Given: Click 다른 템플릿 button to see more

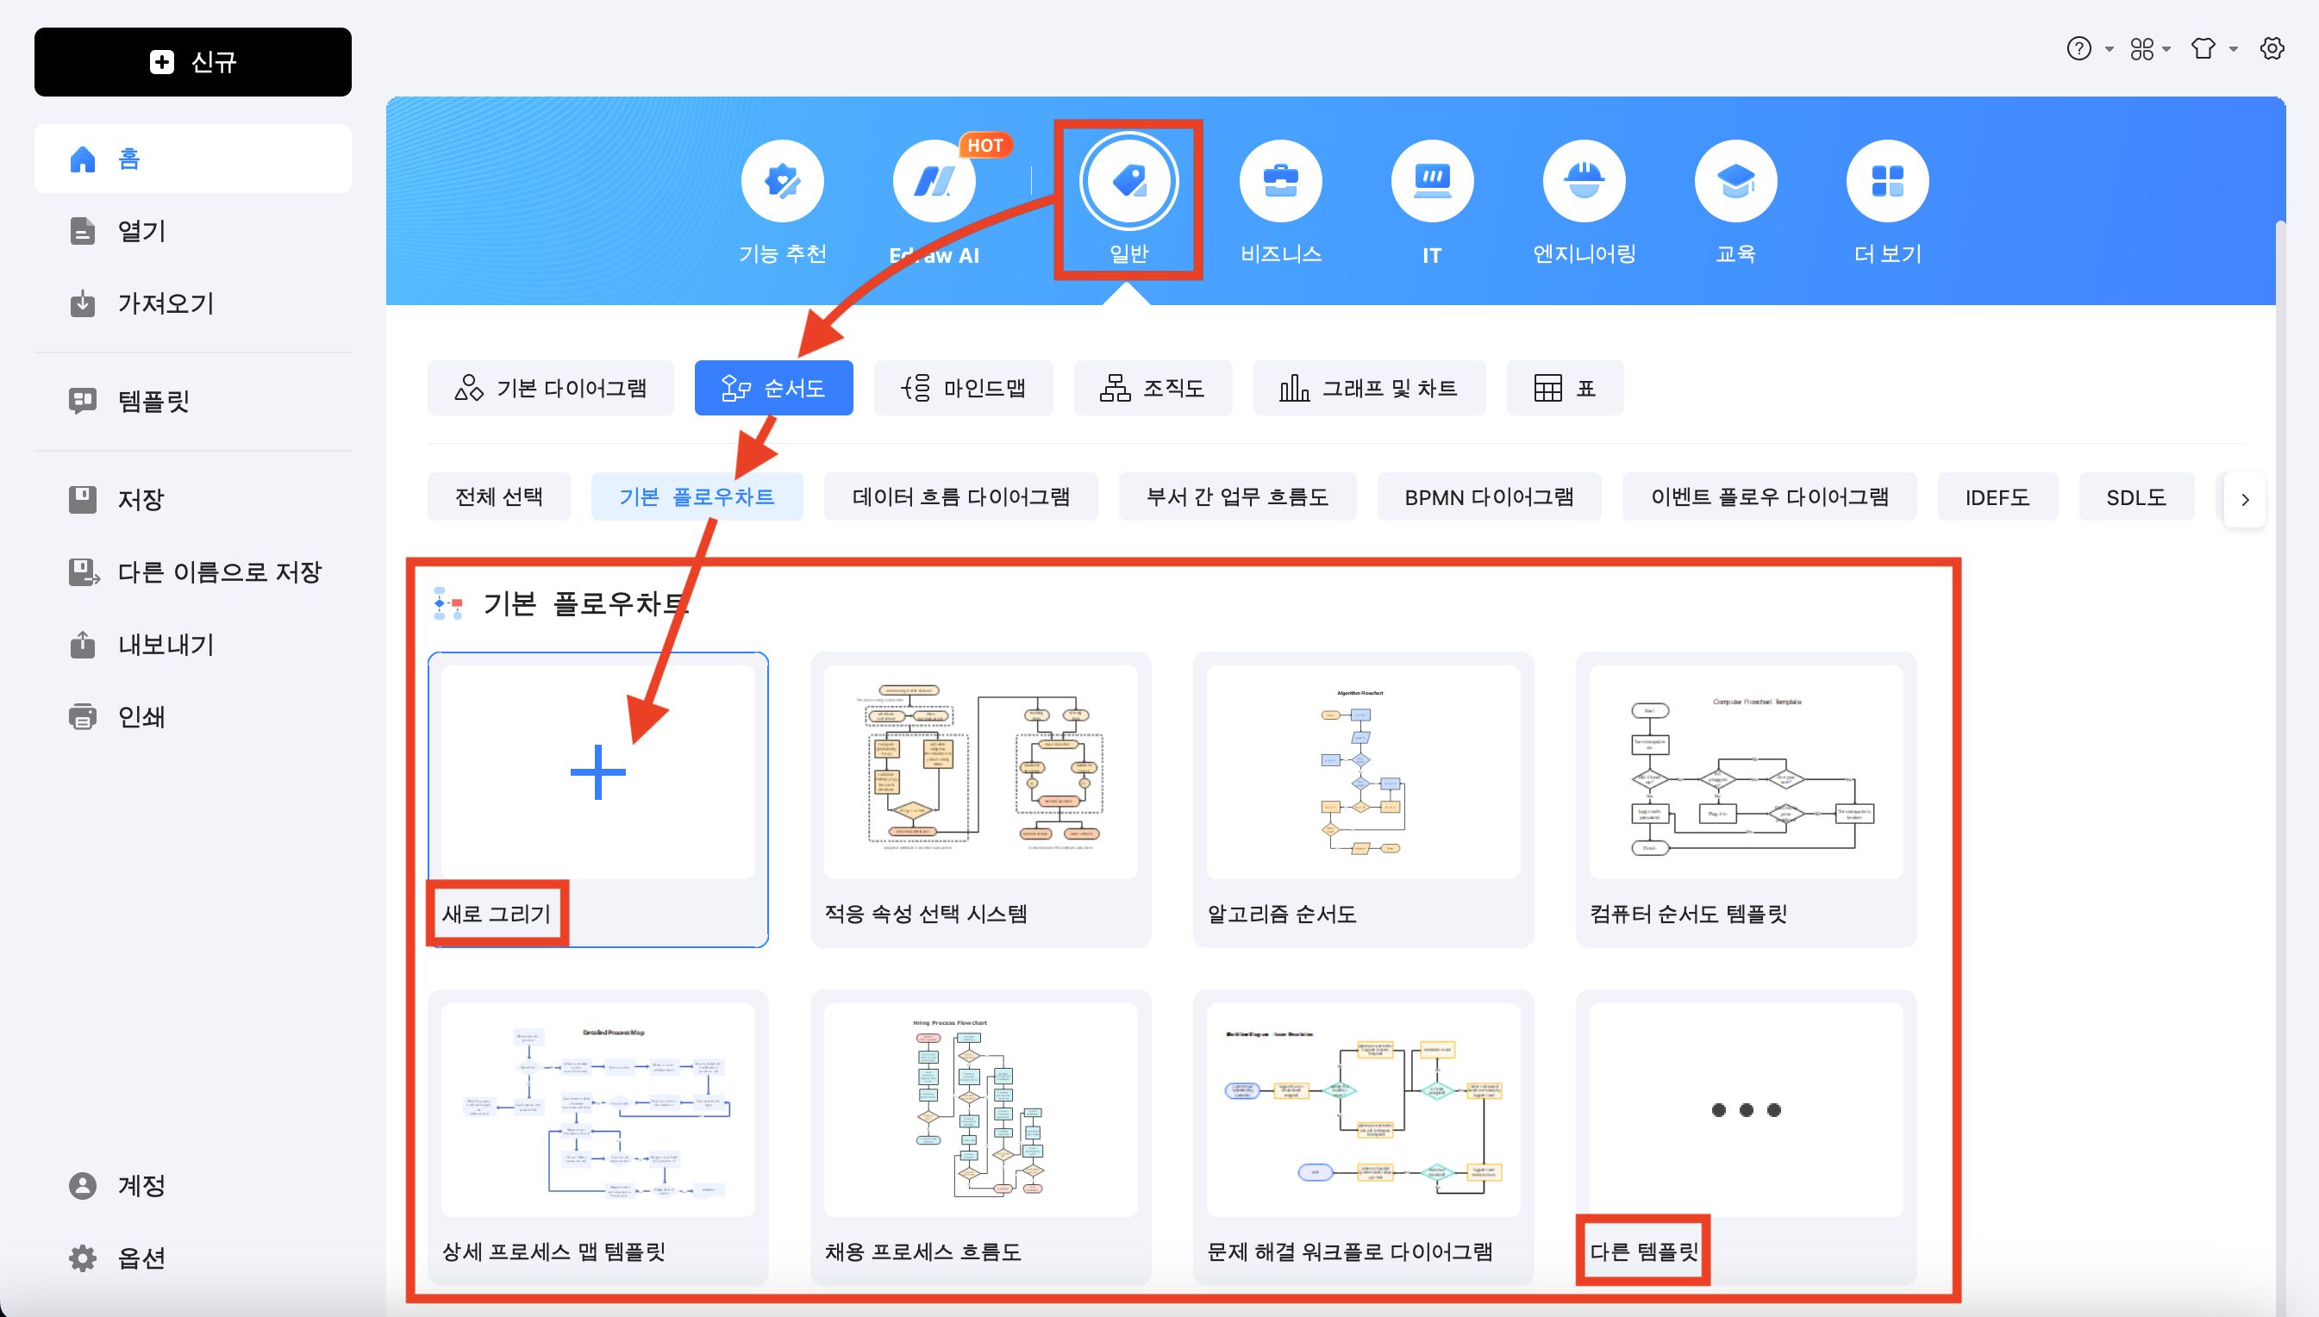Looking at the screenshot, I should [x=1644, y=1250].
